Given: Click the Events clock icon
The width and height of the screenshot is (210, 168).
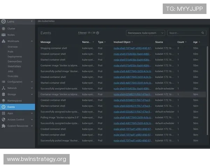Looking at the screenshot, I should [3, 107].
